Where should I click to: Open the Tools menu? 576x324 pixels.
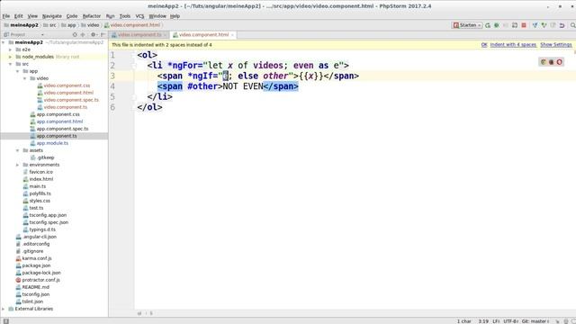[125, 16]
